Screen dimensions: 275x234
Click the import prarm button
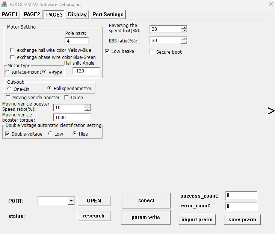197,219
